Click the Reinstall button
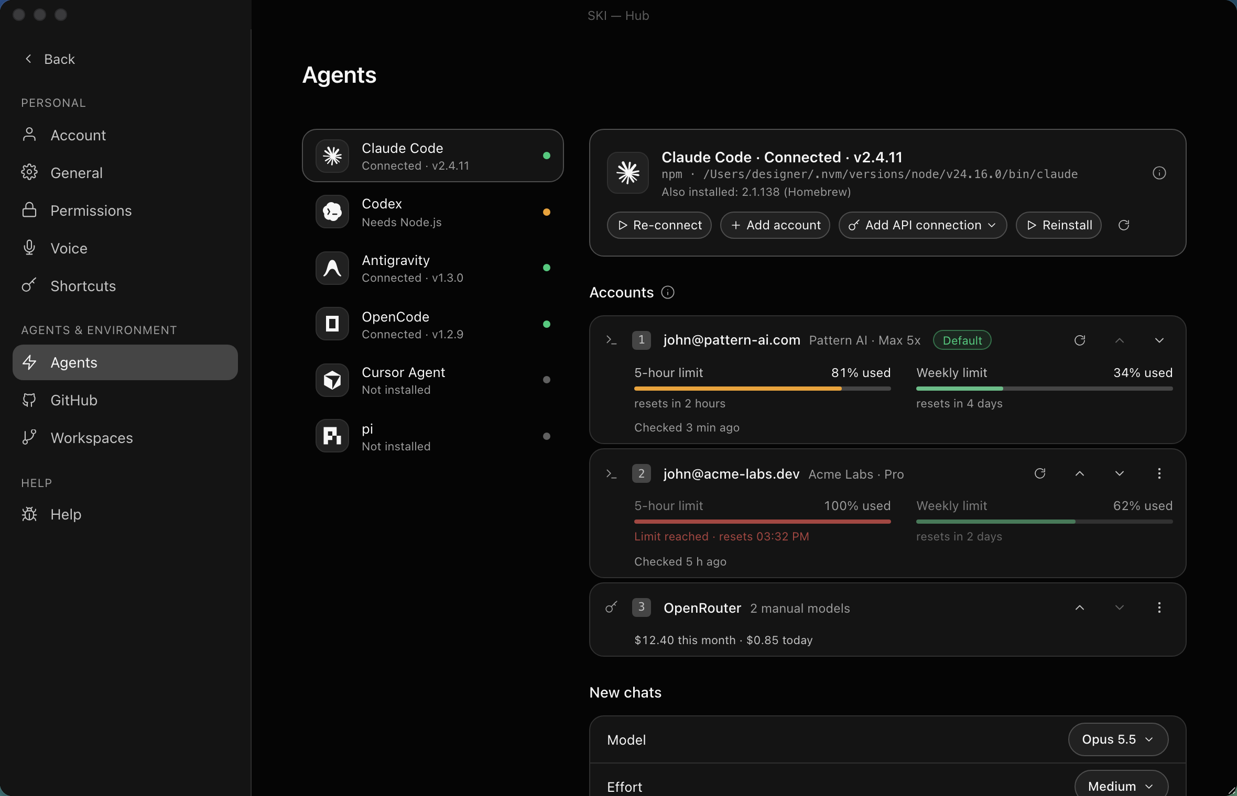 [1058, 225]
